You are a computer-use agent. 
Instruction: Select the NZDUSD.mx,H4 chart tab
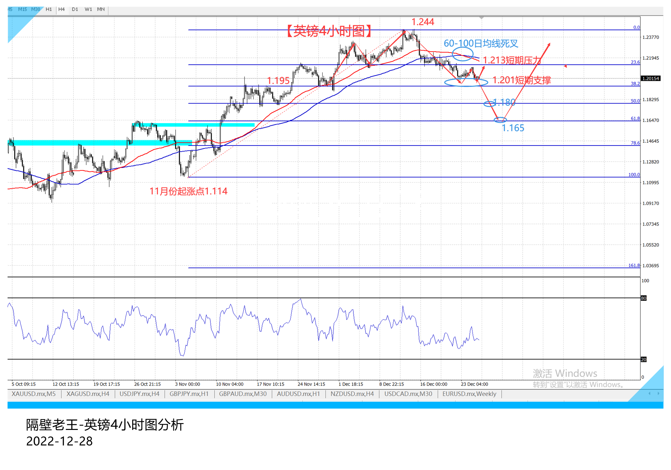352,394
